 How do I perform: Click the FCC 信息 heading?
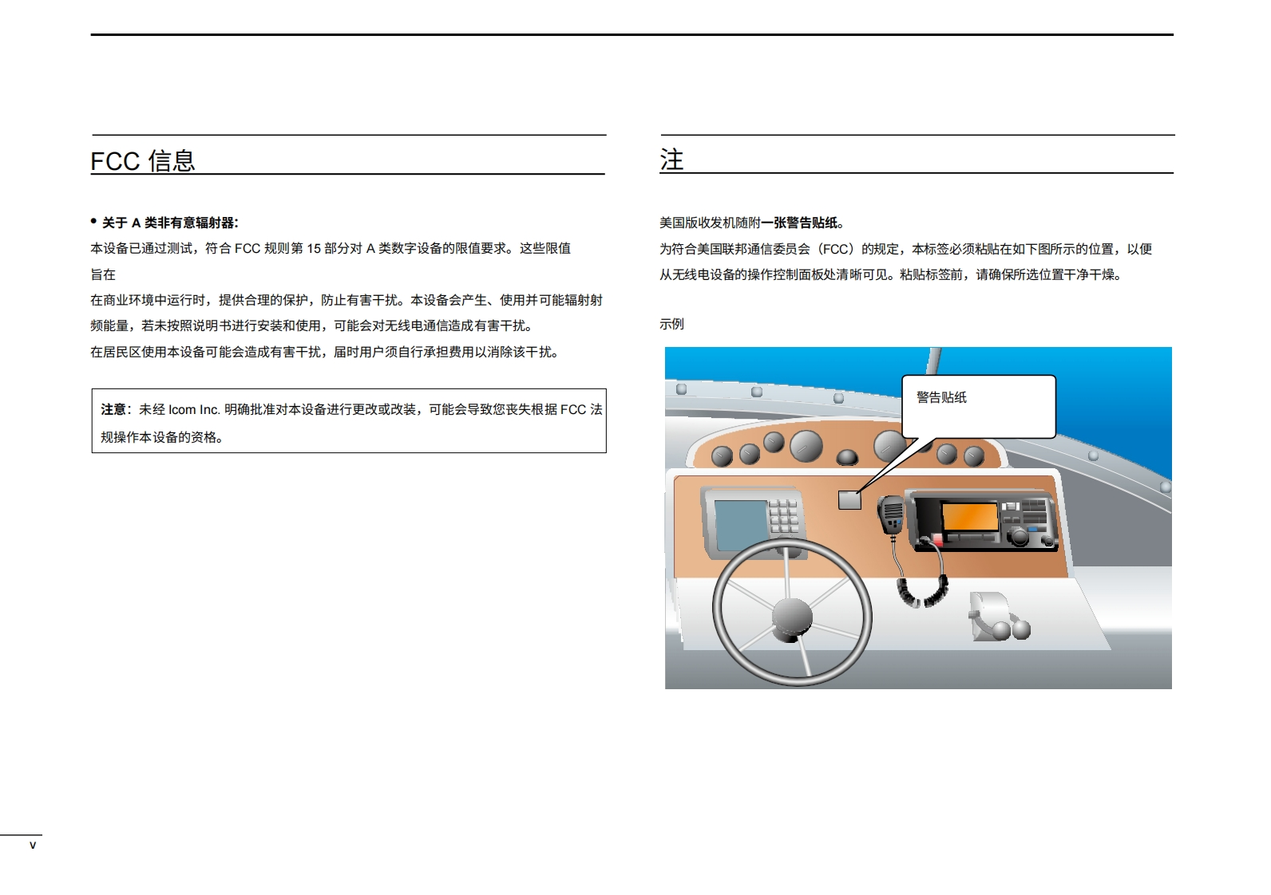(143, 161)
